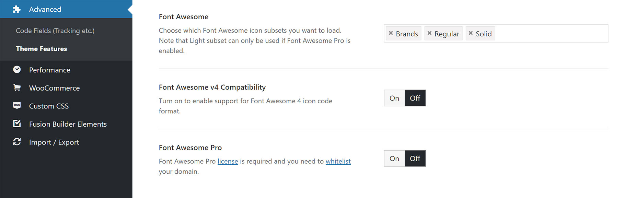Viewport: 635px width, 198px height.
Task: Click the WooCommerce cart icon
Action: tap(17, 88)
